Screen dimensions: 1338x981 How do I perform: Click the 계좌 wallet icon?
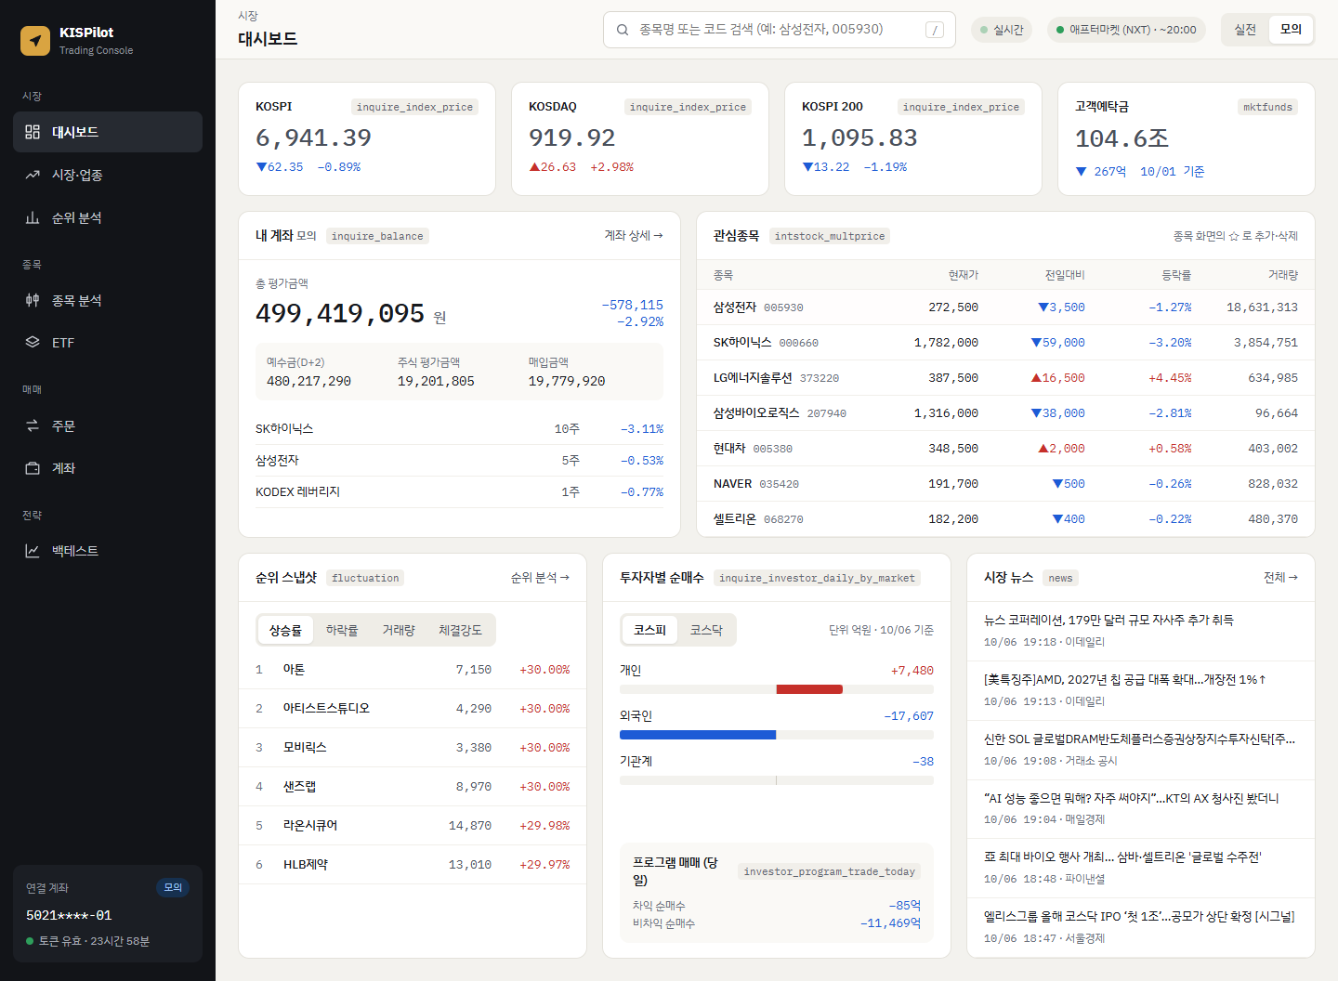[x=33, y=468]
